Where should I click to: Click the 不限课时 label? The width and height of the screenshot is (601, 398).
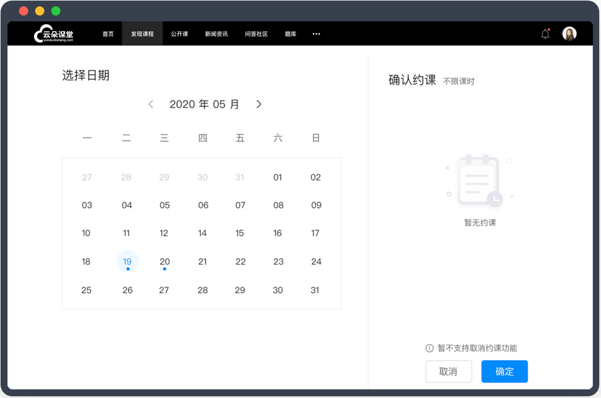[x=459, y=81]
